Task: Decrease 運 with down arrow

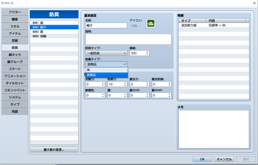Action: (x=125, y=96)
